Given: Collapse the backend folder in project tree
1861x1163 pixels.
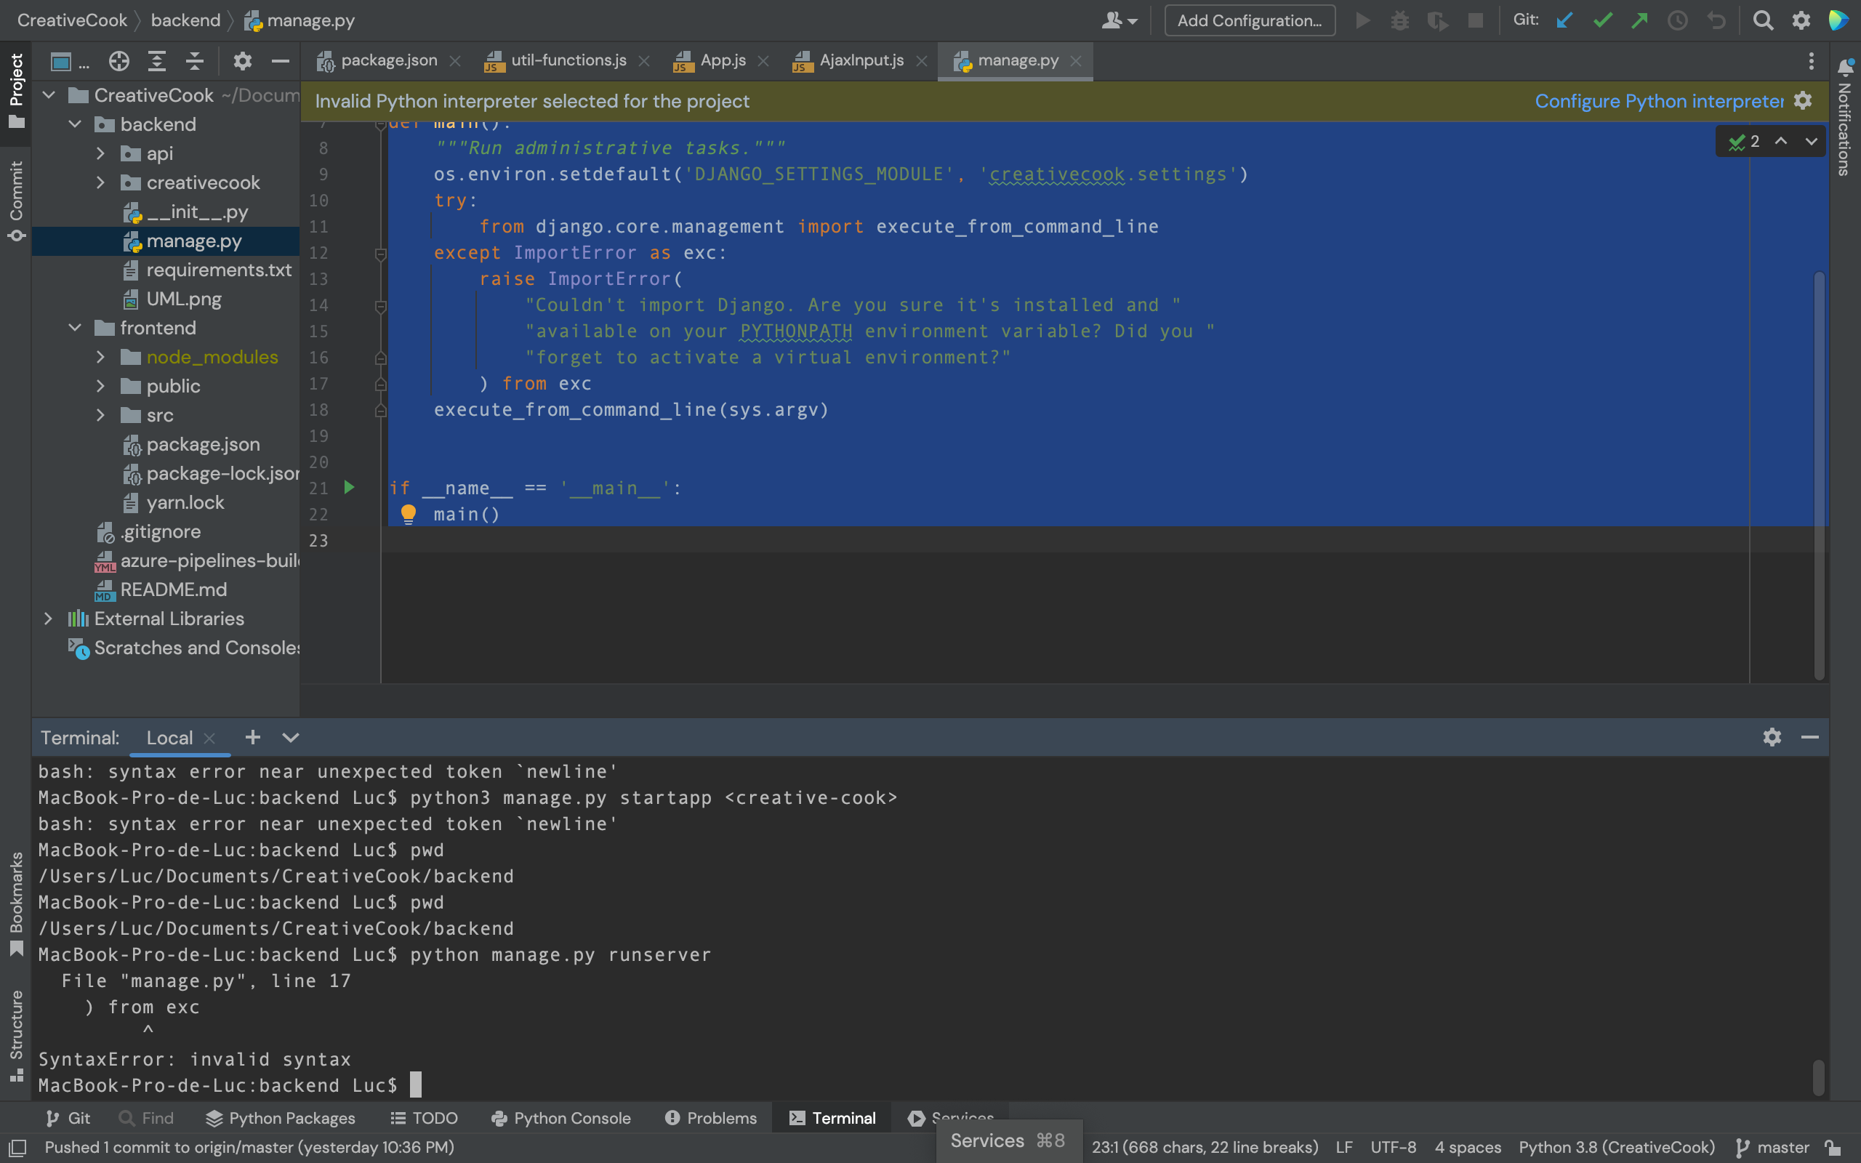Looking at the screenshot, I should 75,124.
